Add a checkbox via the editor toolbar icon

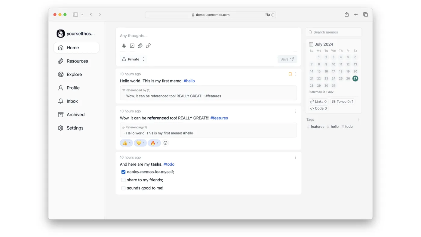coord(132,46)
